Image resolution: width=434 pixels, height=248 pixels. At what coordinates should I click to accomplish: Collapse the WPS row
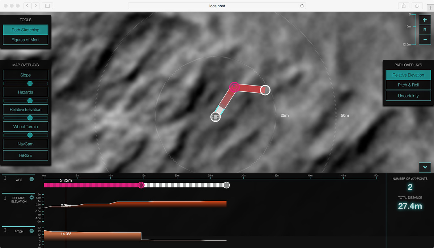32,179
